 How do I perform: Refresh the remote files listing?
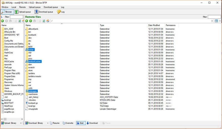[x=44, y=21]
